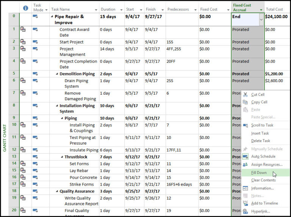Select Scroll to Task menu entry
The height and width of the screenshot is (217, 291).
tap(265, 125)
